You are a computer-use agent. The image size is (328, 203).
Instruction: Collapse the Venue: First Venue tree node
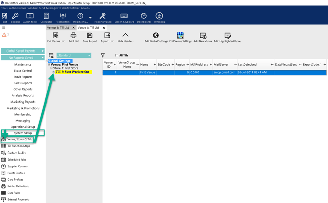[x=49, y=65]
